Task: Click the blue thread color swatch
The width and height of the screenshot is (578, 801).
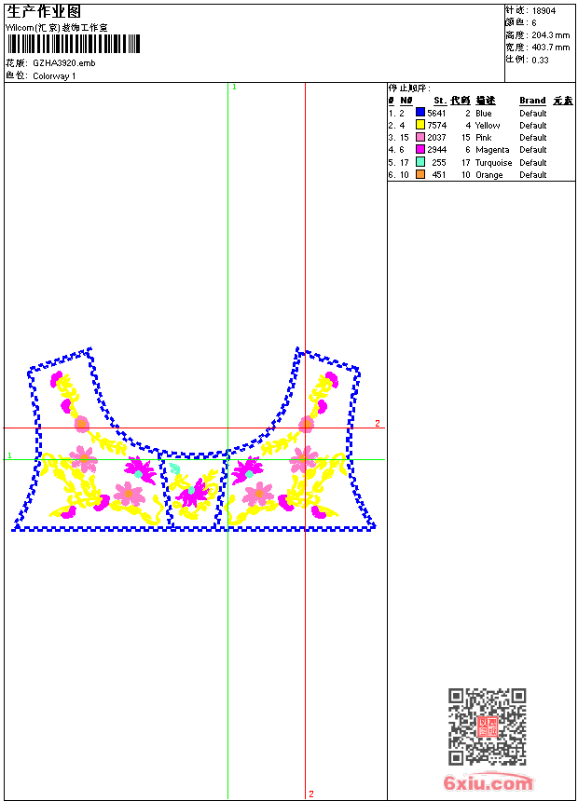Action: click(420, 112)
